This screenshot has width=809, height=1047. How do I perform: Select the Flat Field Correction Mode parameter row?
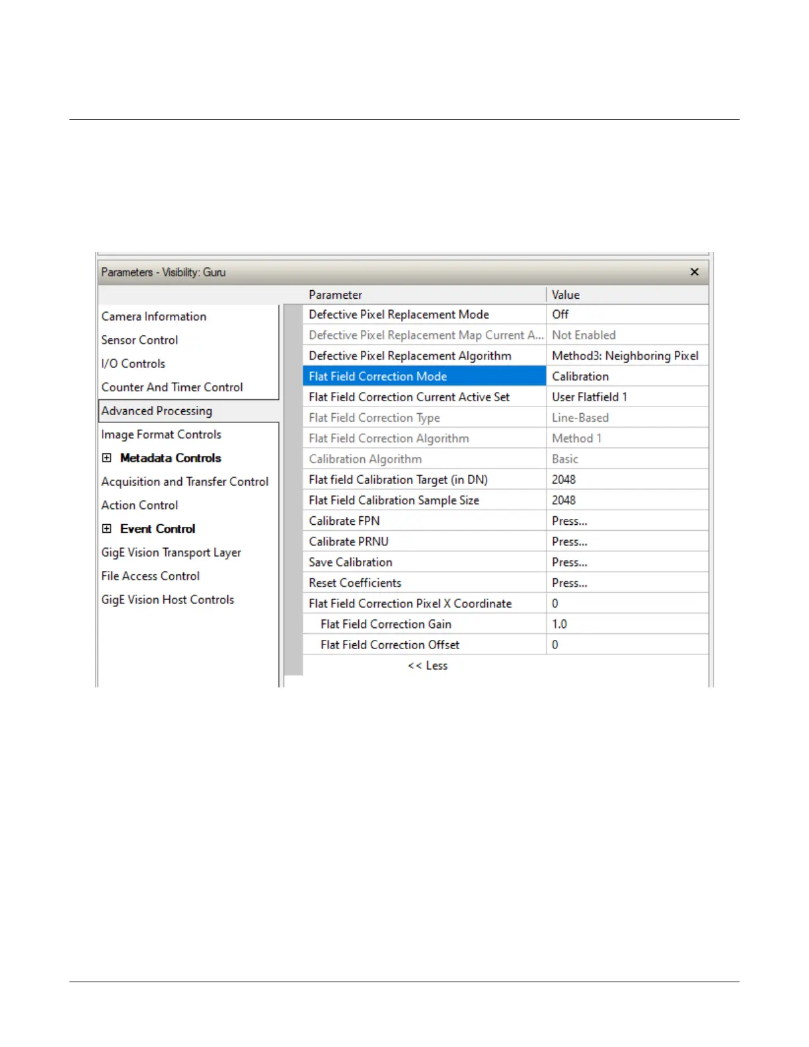(x=424, y=376)
